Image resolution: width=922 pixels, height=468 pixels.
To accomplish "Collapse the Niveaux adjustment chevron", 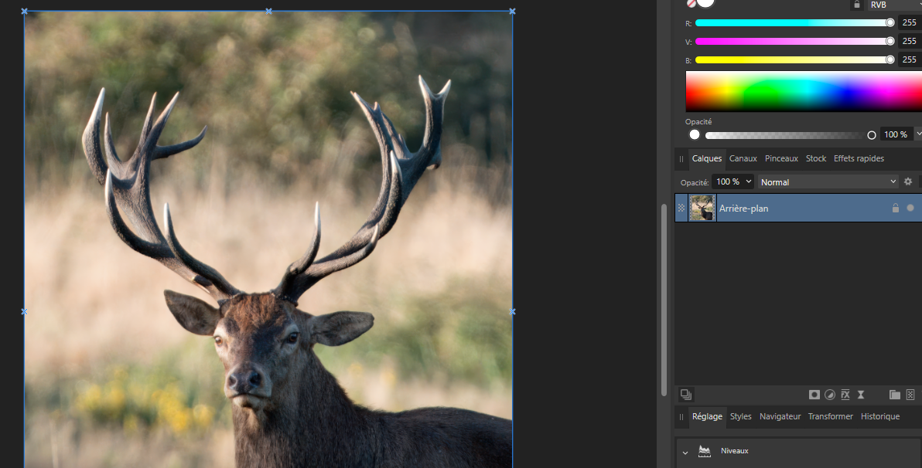I will [x=685, y=453].
